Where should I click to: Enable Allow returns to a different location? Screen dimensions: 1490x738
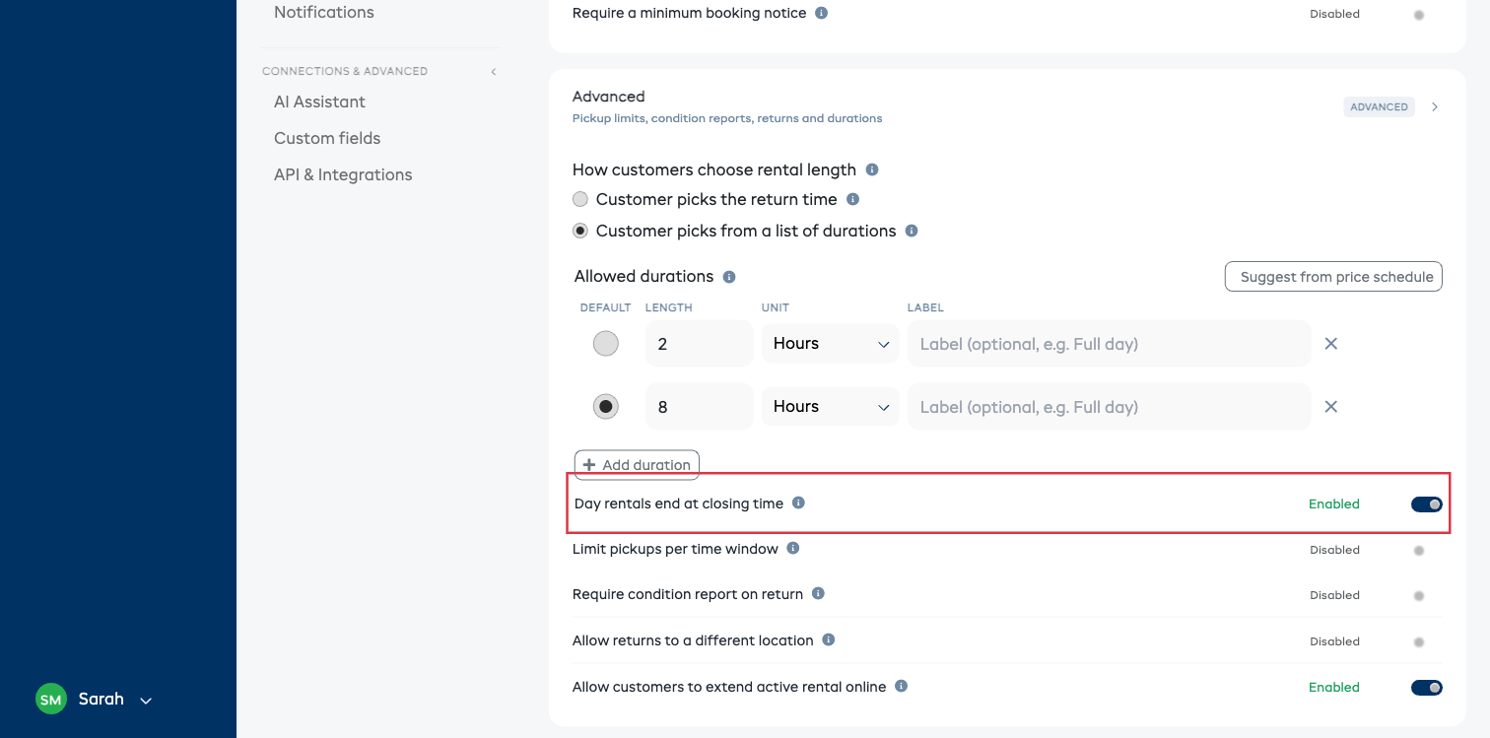(1419, 642)
